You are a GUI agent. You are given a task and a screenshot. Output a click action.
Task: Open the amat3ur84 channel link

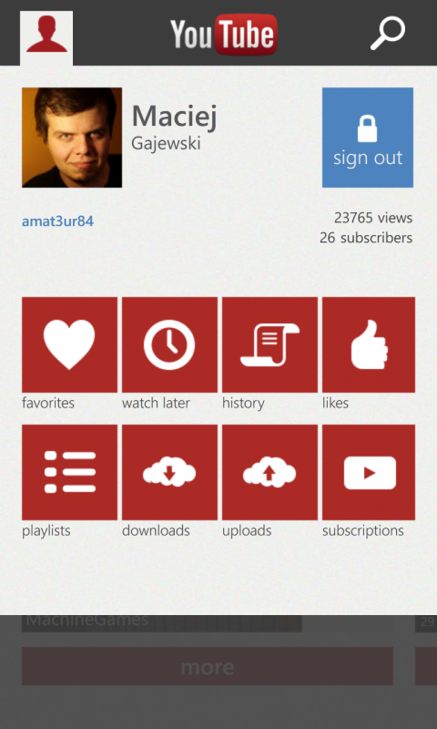coord(57,221)
